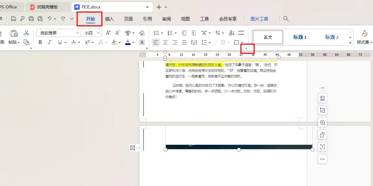The image size is (373, 186).
Task: Click the print icon in quick toolbar
Action: pyautogui.click(x=31, y=19)
